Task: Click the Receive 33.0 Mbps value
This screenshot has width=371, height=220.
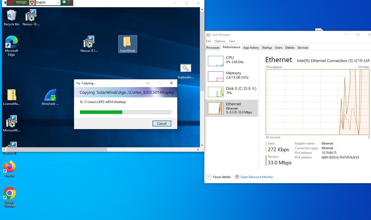Action: (x=280, y=163)
